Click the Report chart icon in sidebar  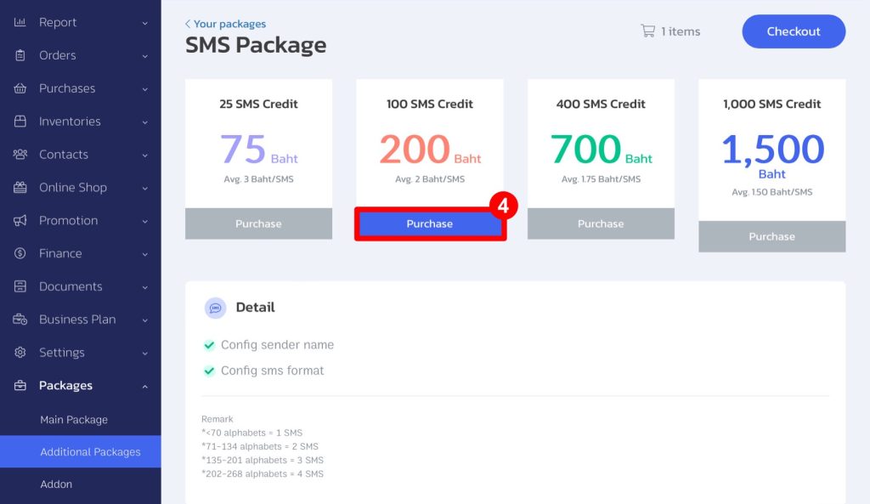point(20,22)
